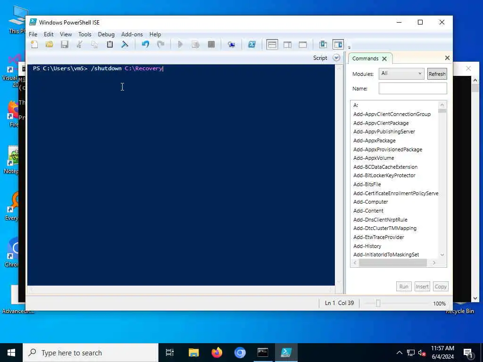The image size is (483, 362).
Task: Save the script using the floppy disk icon
Action: tap(64, 45)
